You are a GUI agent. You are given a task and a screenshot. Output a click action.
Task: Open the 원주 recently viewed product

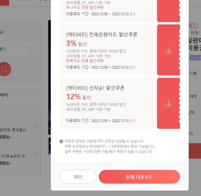[x=14, y=156]
